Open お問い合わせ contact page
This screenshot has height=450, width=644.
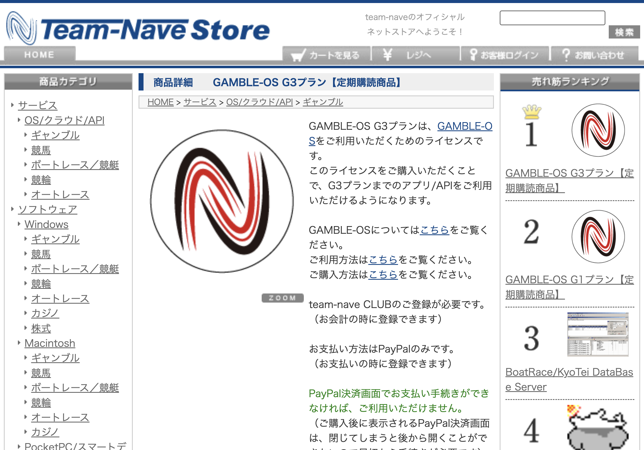click(594, 55)
